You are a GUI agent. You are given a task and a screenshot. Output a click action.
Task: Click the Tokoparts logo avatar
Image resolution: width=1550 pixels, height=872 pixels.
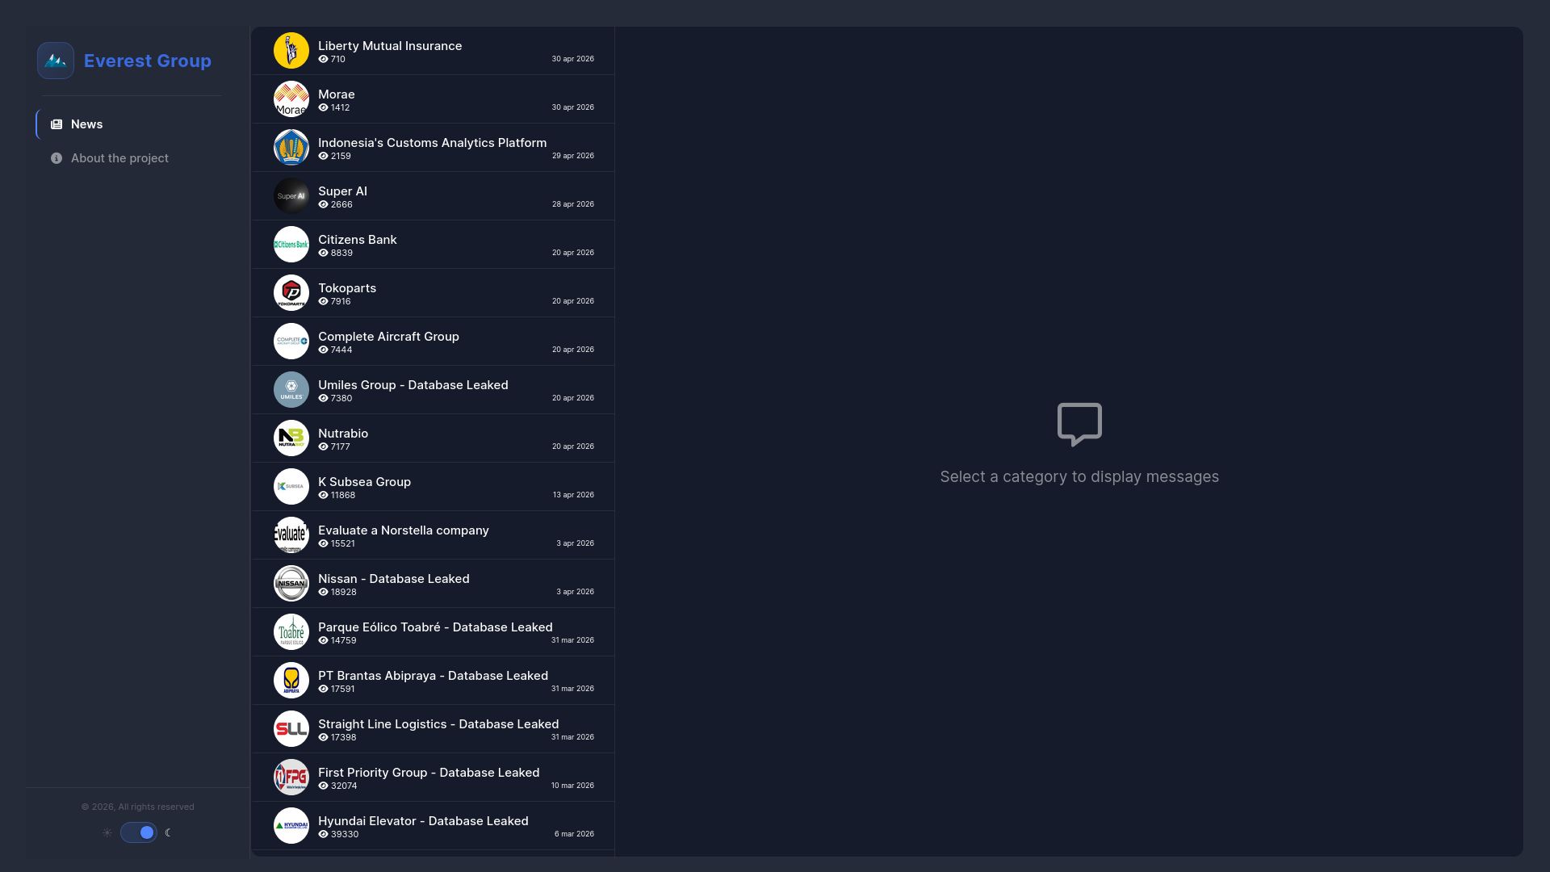tap(291, 293)
